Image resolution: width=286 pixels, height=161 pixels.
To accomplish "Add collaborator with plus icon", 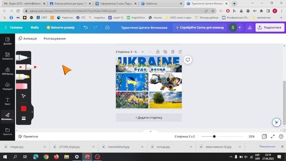I will click(x=240, y=28).
